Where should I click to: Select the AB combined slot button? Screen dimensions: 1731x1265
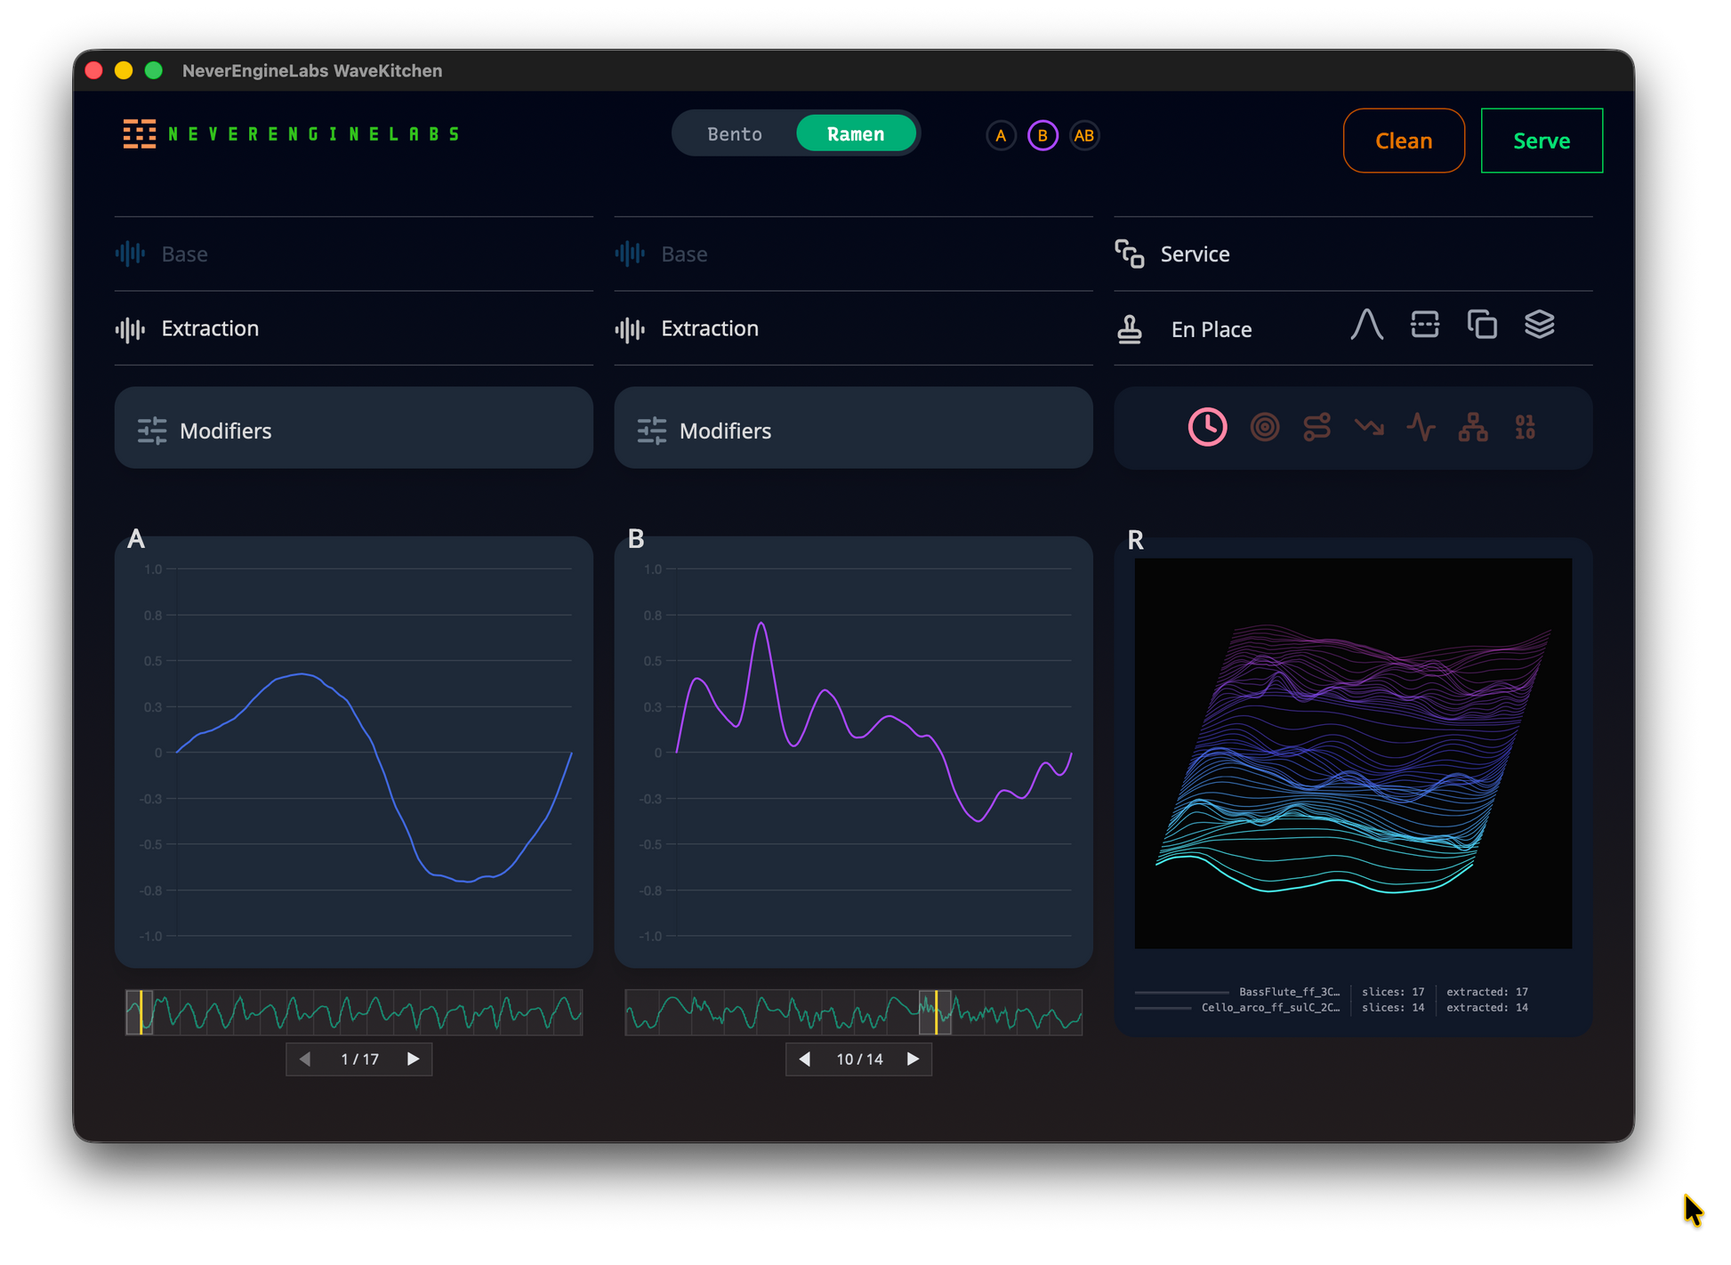[x=1083, y=136]
